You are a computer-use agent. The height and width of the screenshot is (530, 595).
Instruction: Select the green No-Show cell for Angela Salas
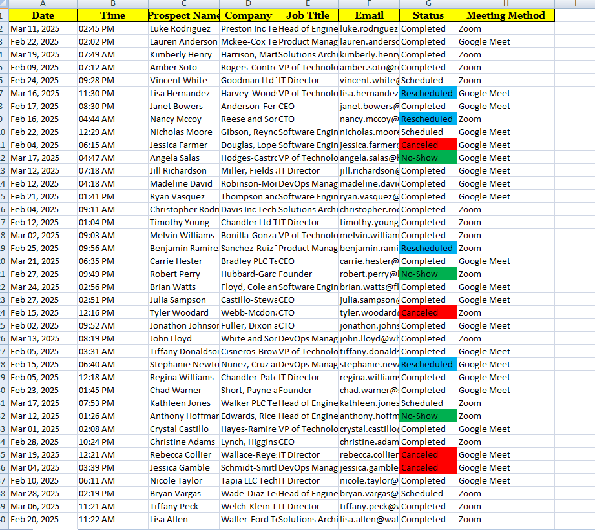pos(428,158)
